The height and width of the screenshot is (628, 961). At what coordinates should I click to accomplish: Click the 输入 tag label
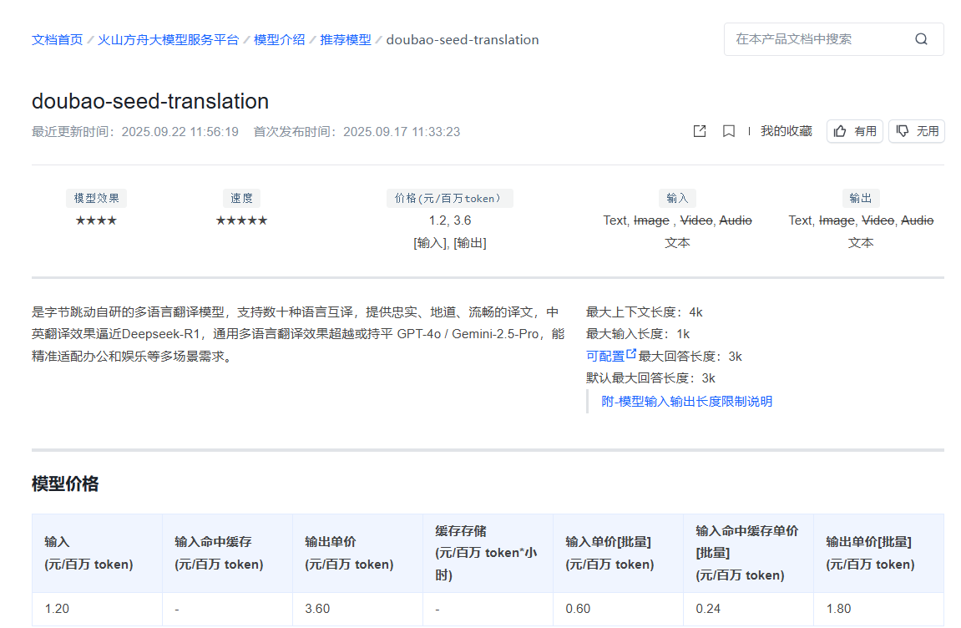pyautogui.click(x=677, y=197)
